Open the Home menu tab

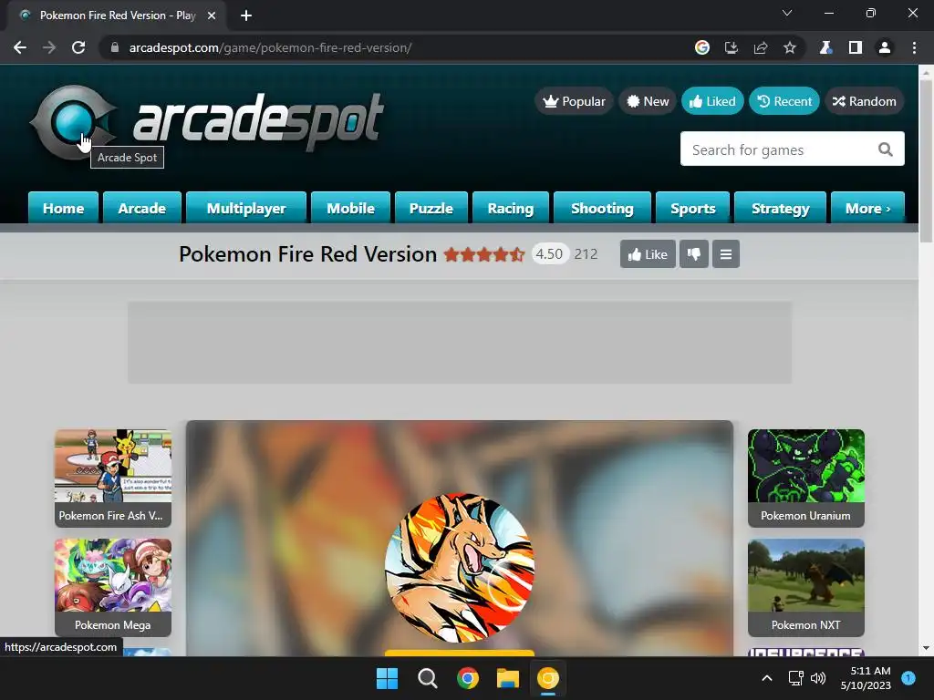click(63, 209)
